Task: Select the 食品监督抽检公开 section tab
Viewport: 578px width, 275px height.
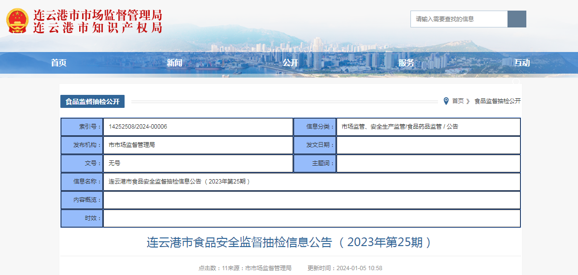Action: [x=93, y=102]
